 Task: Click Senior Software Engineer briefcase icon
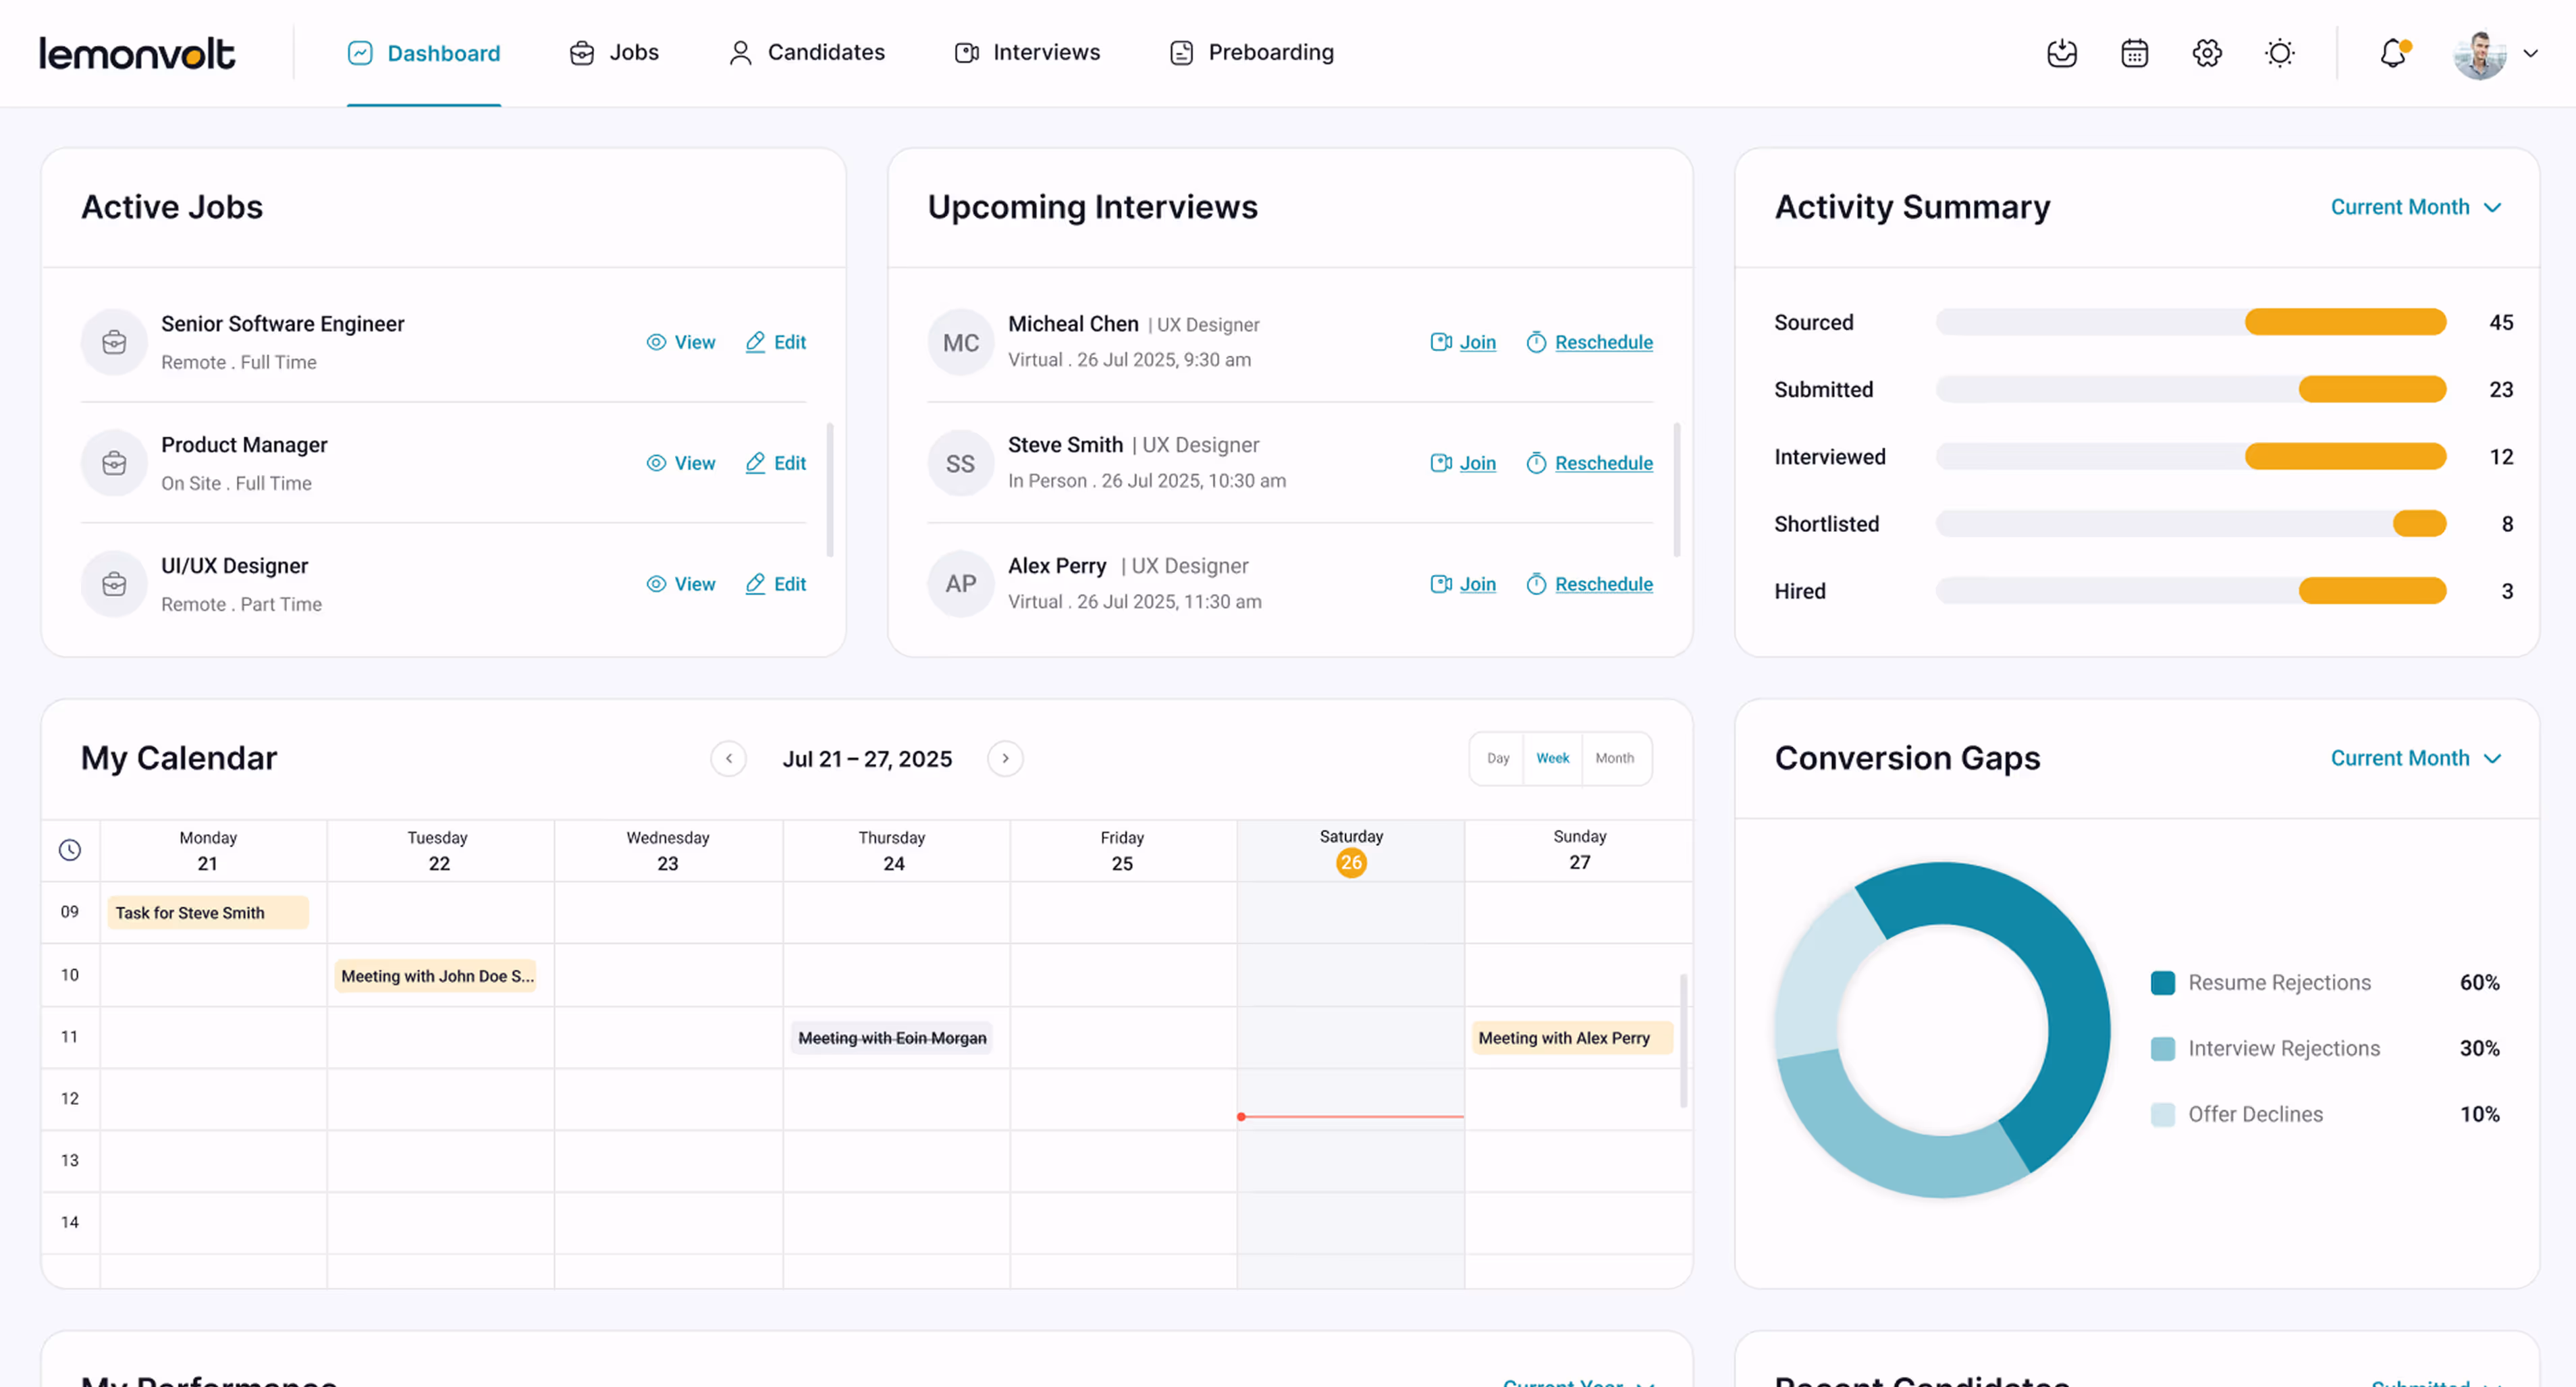coord(114,342)
